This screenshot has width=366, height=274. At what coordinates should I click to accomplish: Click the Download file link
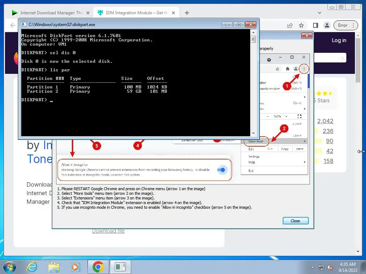(x=108, y=231)
